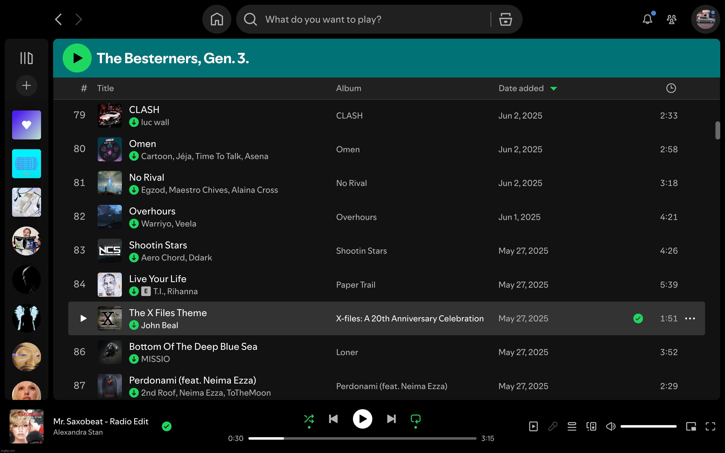This screenshot has width=725, height=453.
Task: Go to Home via house icon
Action: [216, 19]
